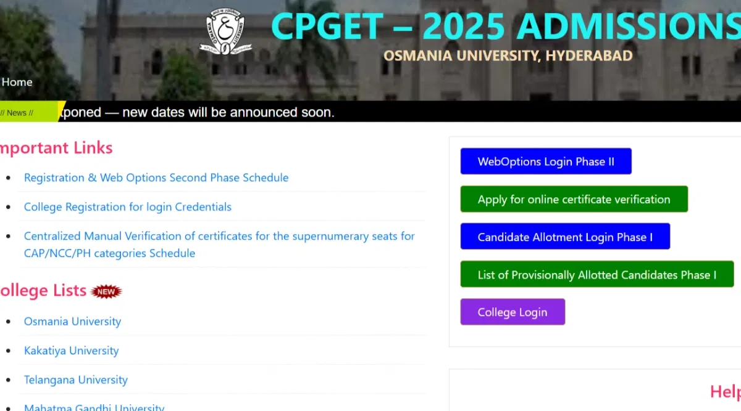View List of Provisionally Allotted Candidates Phase I
The width and height of the screenshot is (741, 411).
[597, 275]
